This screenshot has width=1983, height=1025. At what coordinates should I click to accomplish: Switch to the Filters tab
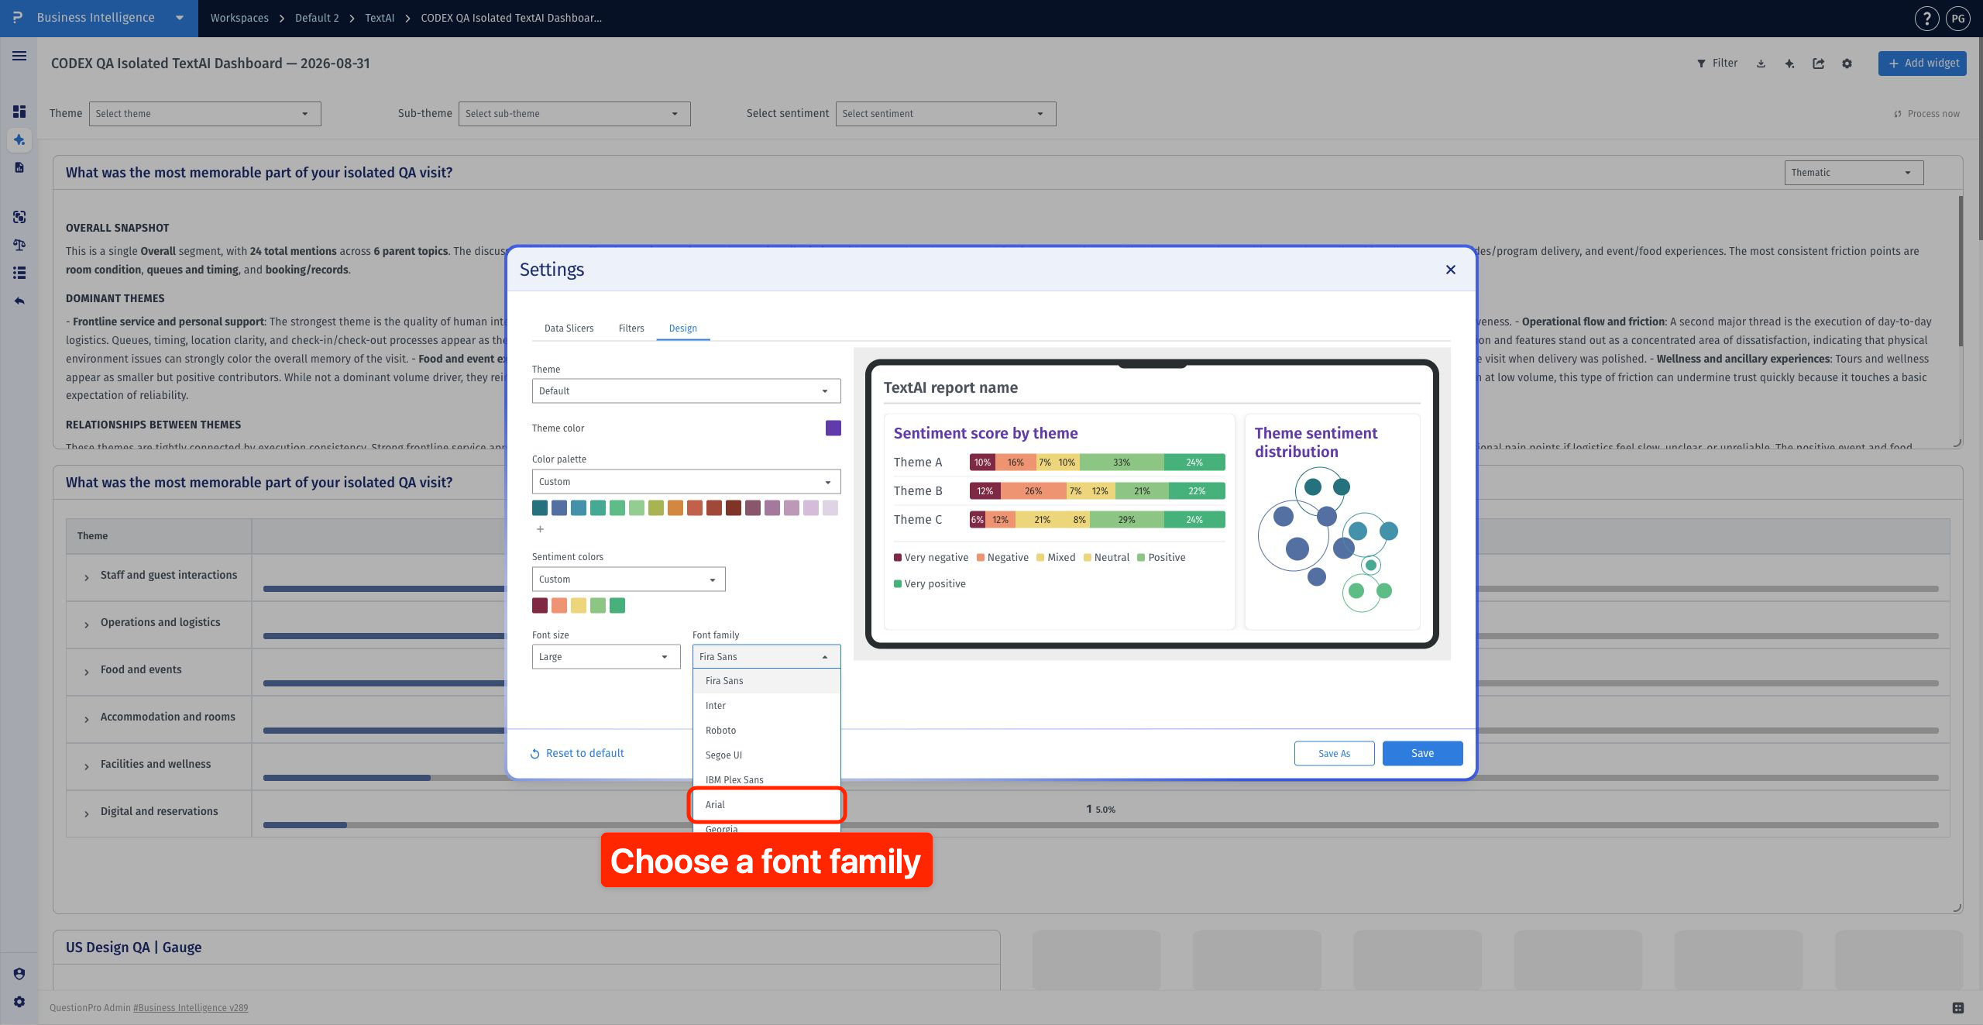[x=631, y=328]
